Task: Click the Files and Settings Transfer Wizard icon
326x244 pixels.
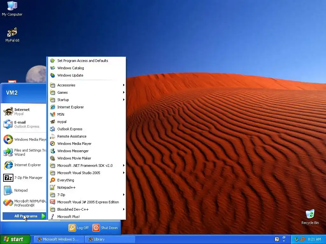Action: [8, 152]
